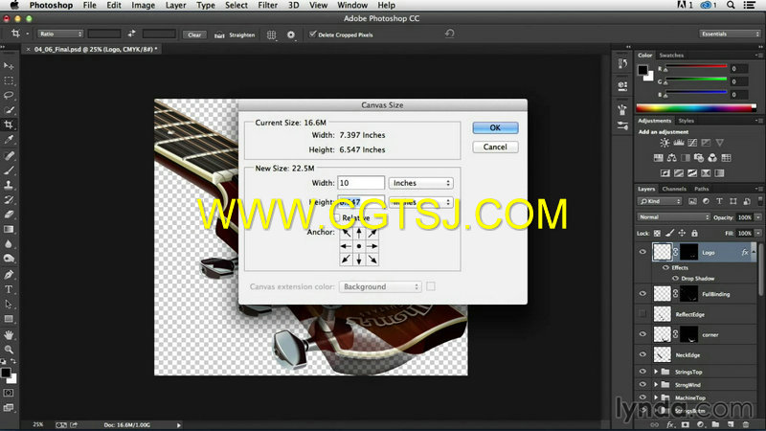
Task: Open the Layer menu
Action: (x=175, y=5)
